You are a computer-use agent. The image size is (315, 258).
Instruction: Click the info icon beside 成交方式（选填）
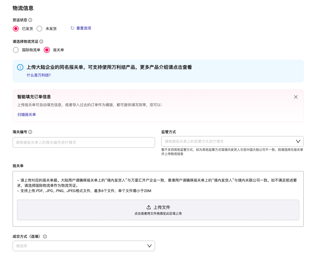[x=45, y=236]
